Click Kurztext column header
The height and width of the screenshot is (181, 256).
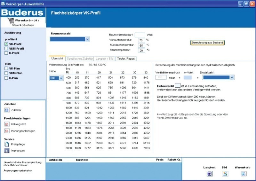click(x=82, y=160)
